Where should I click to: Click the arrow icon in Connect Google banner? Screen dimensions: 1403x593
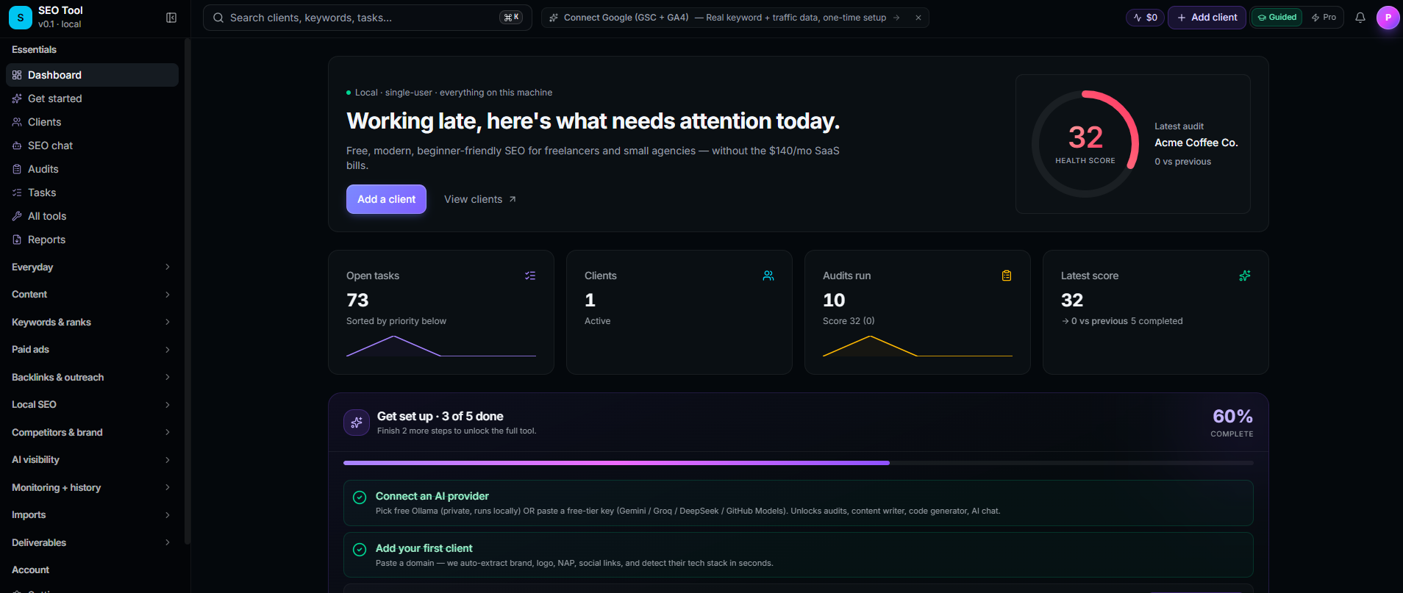[896, 18]
